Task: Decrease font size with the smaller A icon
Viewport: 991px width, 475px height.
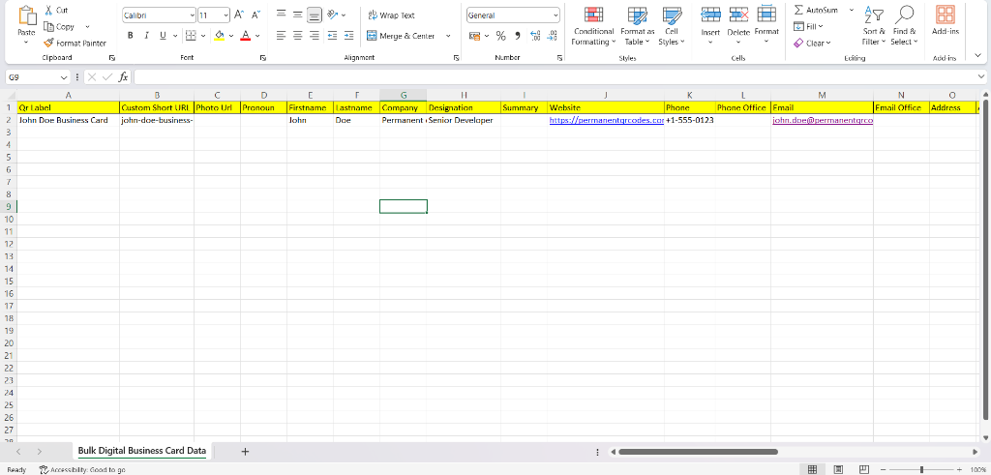Action: pos(255,15)
